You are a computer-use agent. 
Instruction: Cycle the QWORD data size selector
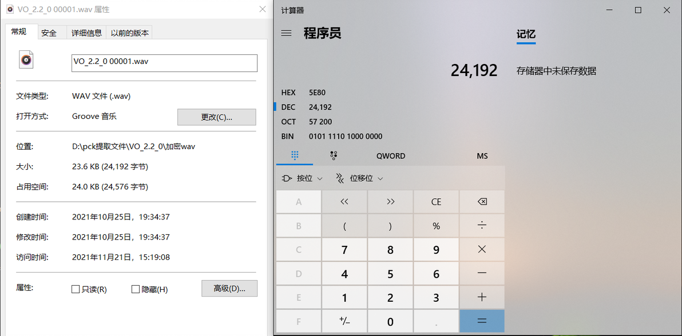[x=391, y=156]
